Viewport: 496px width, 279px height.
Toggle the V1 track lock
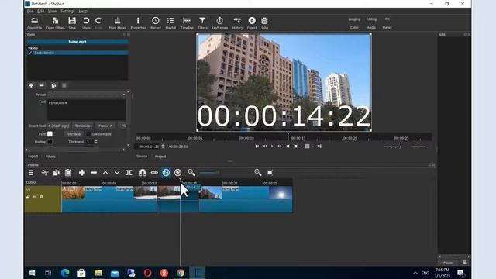coord(28,197)
